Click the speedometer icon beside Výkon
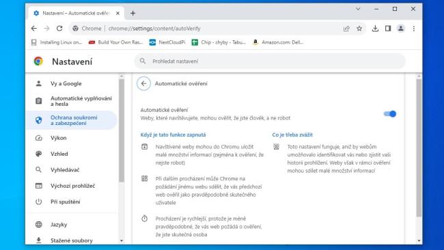Image resolution: width=444 pixels, height=250 pixels. pyautogui.click(x=39, y=138)
